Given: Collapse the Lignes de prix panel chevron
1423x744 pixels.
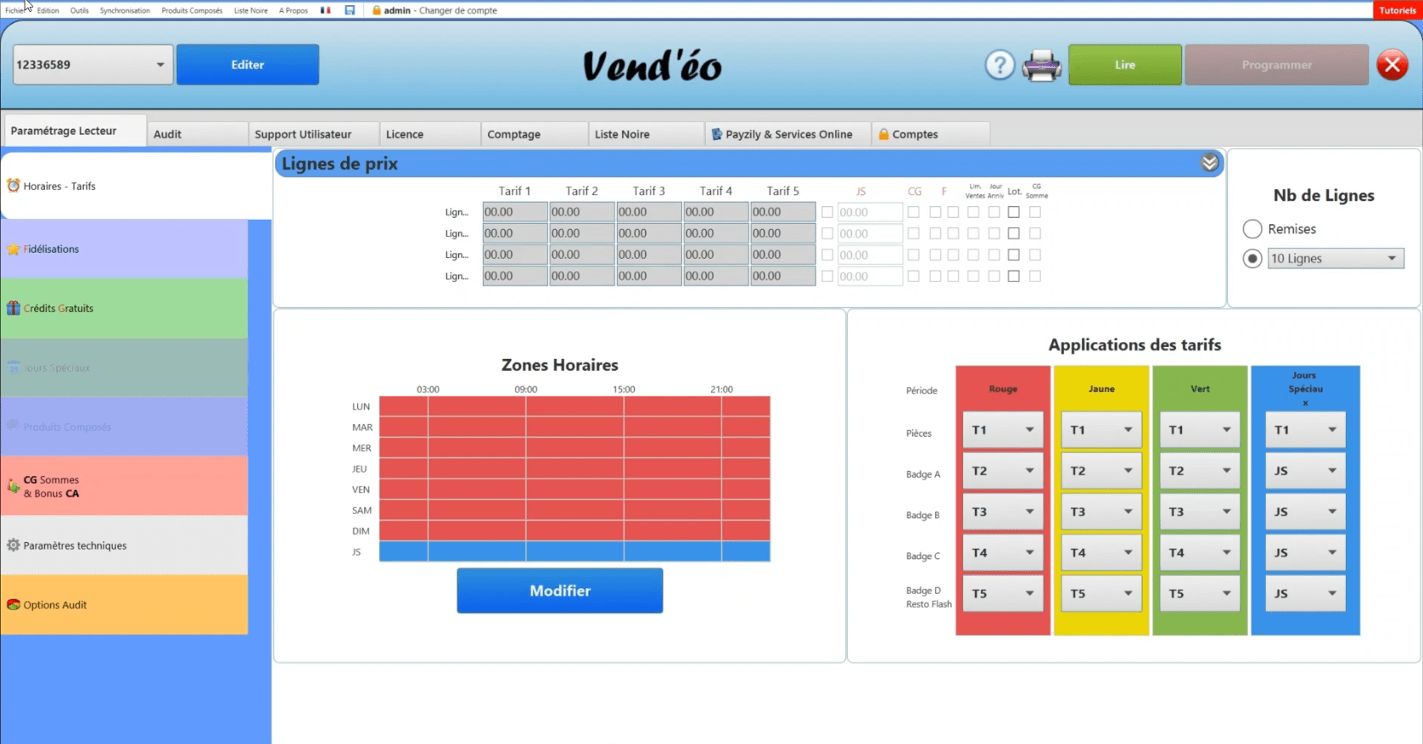Looking at the screenshot, I should tap(1209, 163).
